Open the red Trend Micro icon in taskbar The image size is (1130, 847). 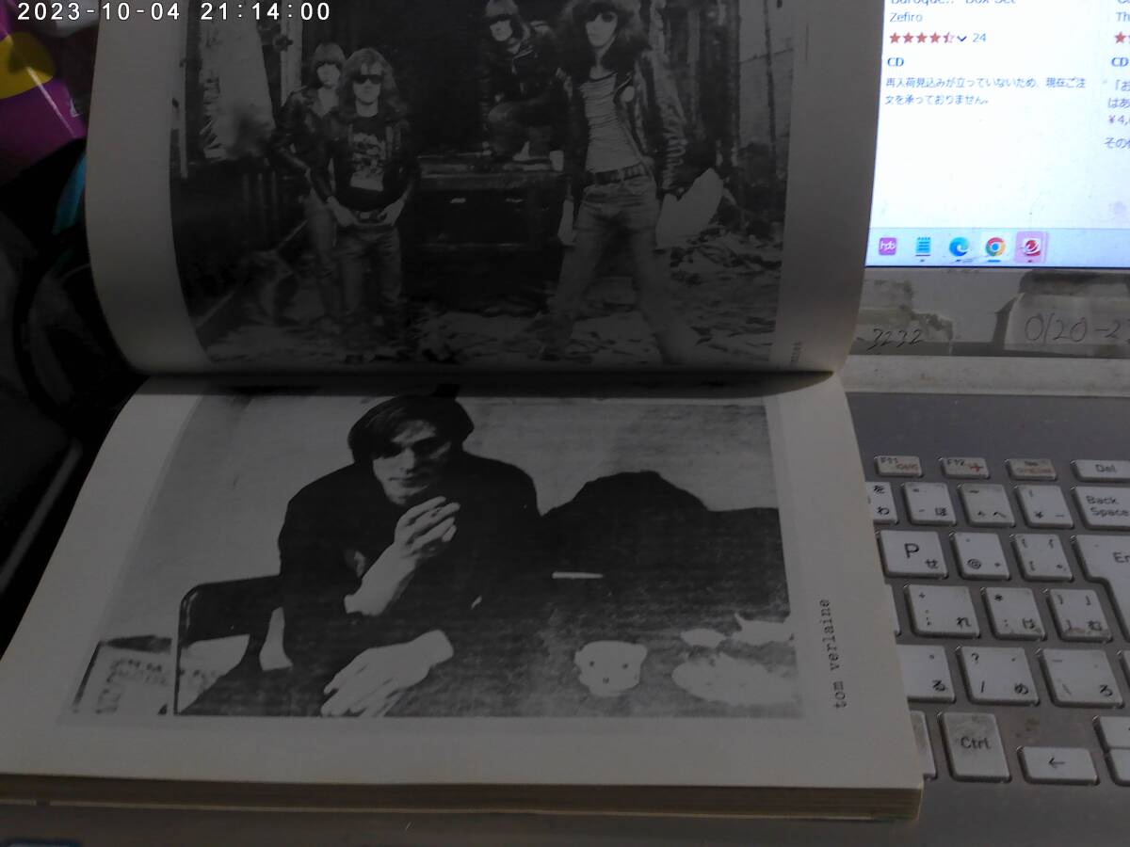click(1032, 247)
